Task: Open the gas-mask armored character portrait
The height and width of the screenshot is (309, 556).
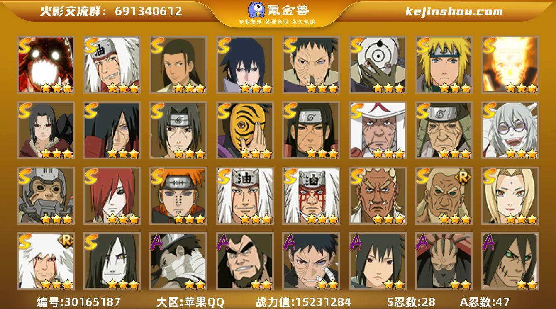Action: [45, 196]
